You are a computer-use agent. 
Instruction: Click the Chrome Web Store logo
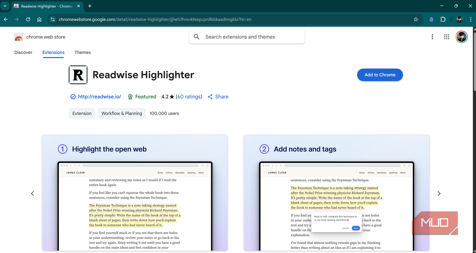[x=19, y=37]
